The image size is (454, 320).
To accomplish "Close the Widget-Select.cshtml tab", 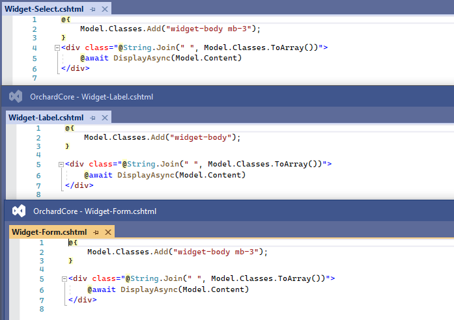I will pyautogui.click(x=105, y=9).
